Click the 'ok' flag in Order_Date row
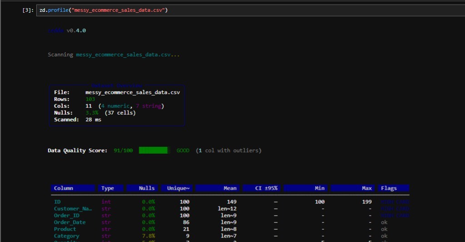This screenshot has width=465, height=242. [x=384, y=222]
